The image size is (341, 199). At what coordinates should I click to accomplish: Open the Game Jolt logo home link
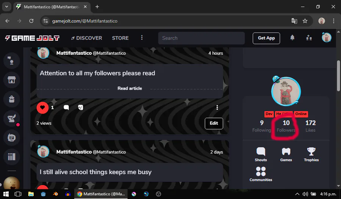tap(32, 38)
